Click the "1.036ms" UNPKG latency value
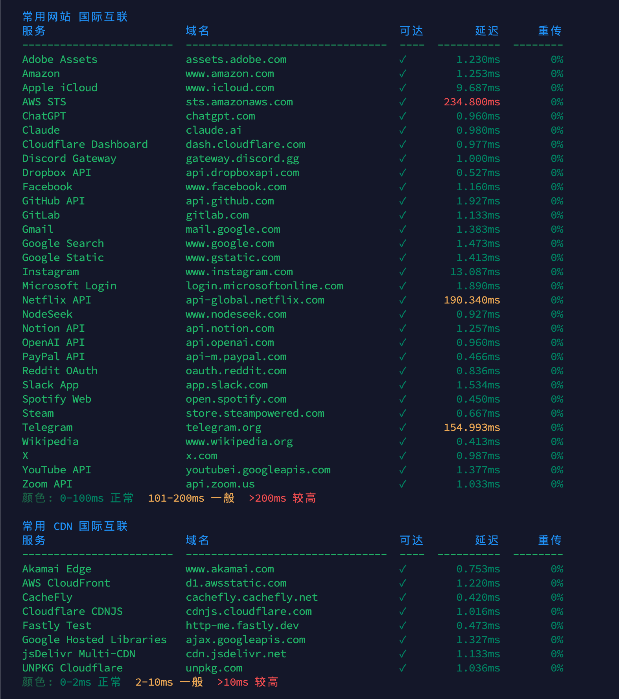Image resolution: width=619 pixels, height=699 pixels. click(x=478, y=668)
